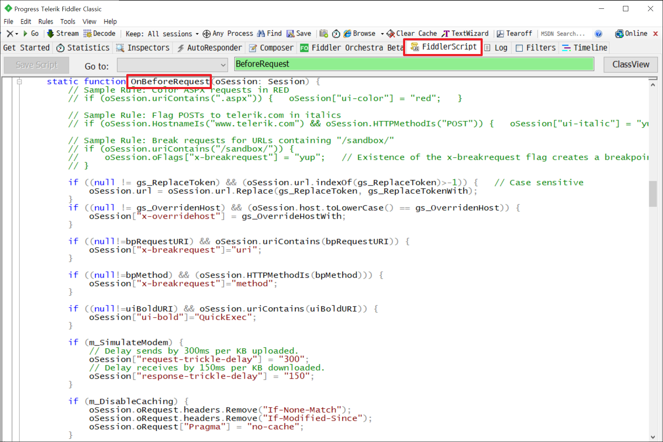Click the timer stopwatch icon
The image size is (663, 442).
336,34
